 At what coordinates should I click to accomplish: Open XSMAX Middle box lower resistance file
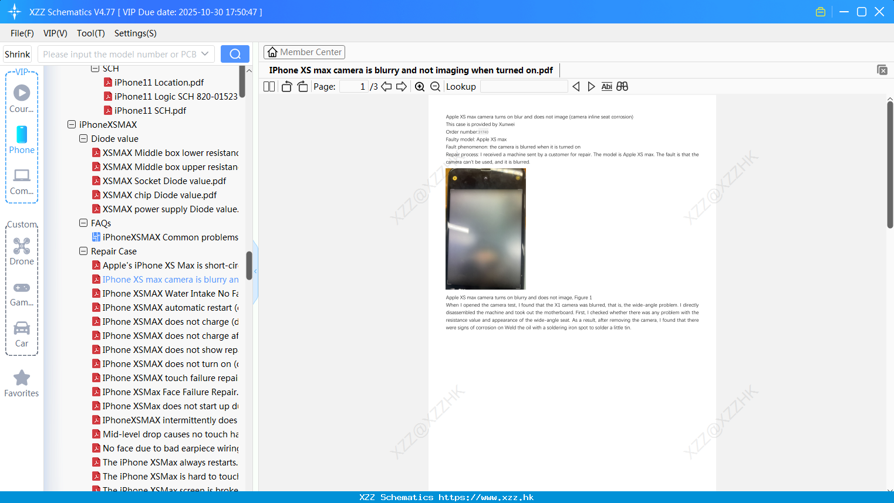[x=165, y=152]
